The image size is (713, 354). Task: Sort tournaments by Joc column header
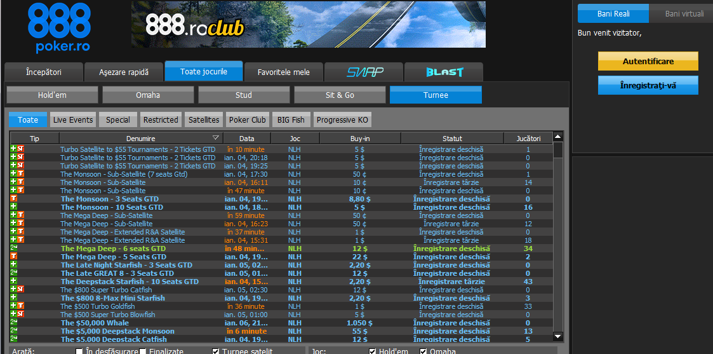pos(295,139)
